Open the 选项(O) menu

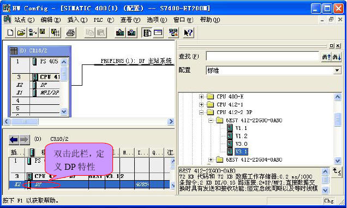click(x=157, y=20)
